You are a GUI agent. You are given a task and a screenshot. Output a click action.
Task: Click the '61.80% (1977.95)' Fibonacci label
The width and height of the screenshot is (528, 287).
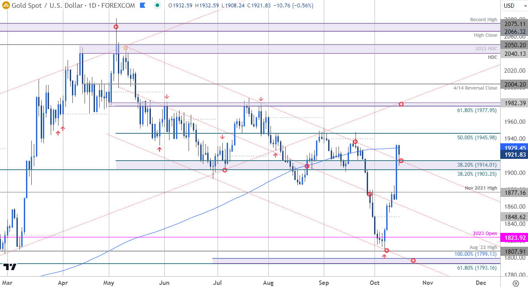[x=478, y=110]
